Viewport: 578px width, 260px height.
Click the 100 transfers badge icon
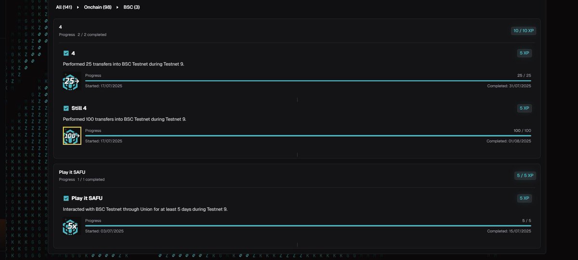tap(72, 136)
